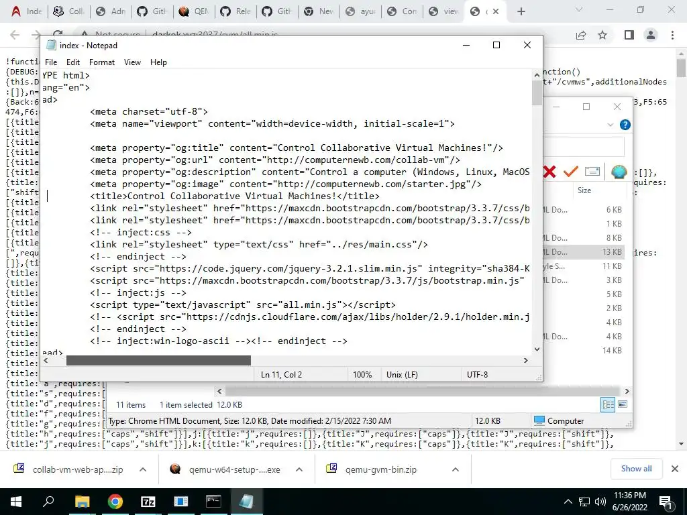This screenshot has width=687, height=515.
Task: Click Chrome's share page icon
Action: (x=581, y=35)
